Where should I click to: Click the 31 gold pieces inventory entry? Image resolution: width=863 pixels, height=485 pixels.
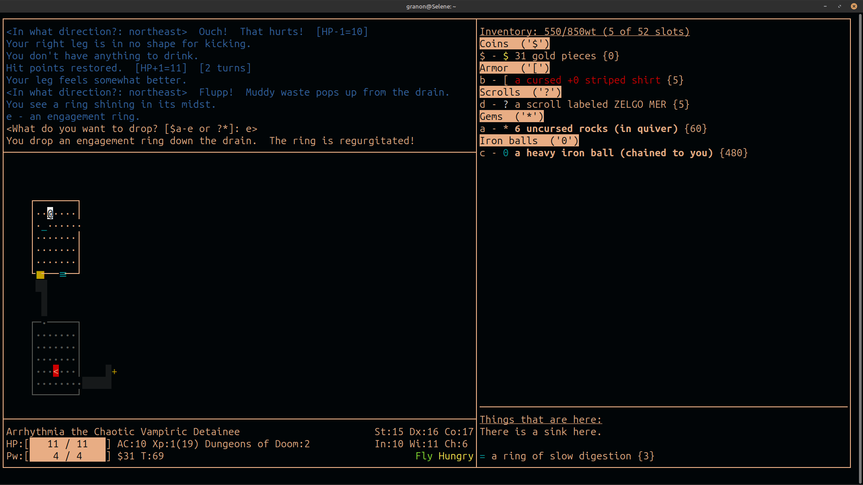coord(549,56)
